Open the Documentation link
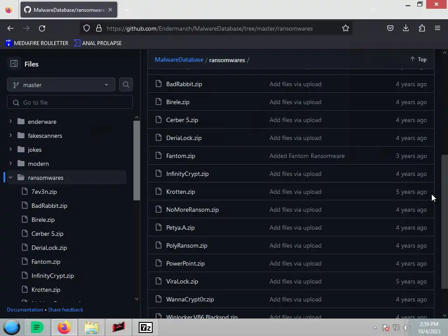 25,310
